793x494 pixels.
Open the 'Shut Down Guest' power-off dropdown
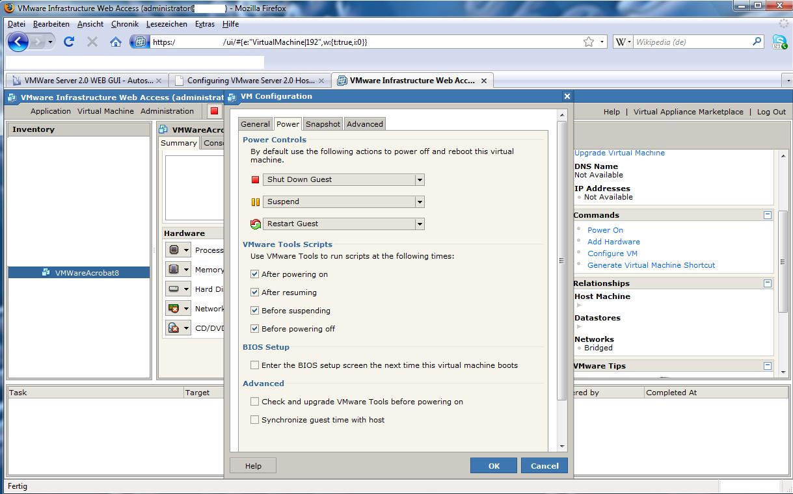(x=343, y=179)
